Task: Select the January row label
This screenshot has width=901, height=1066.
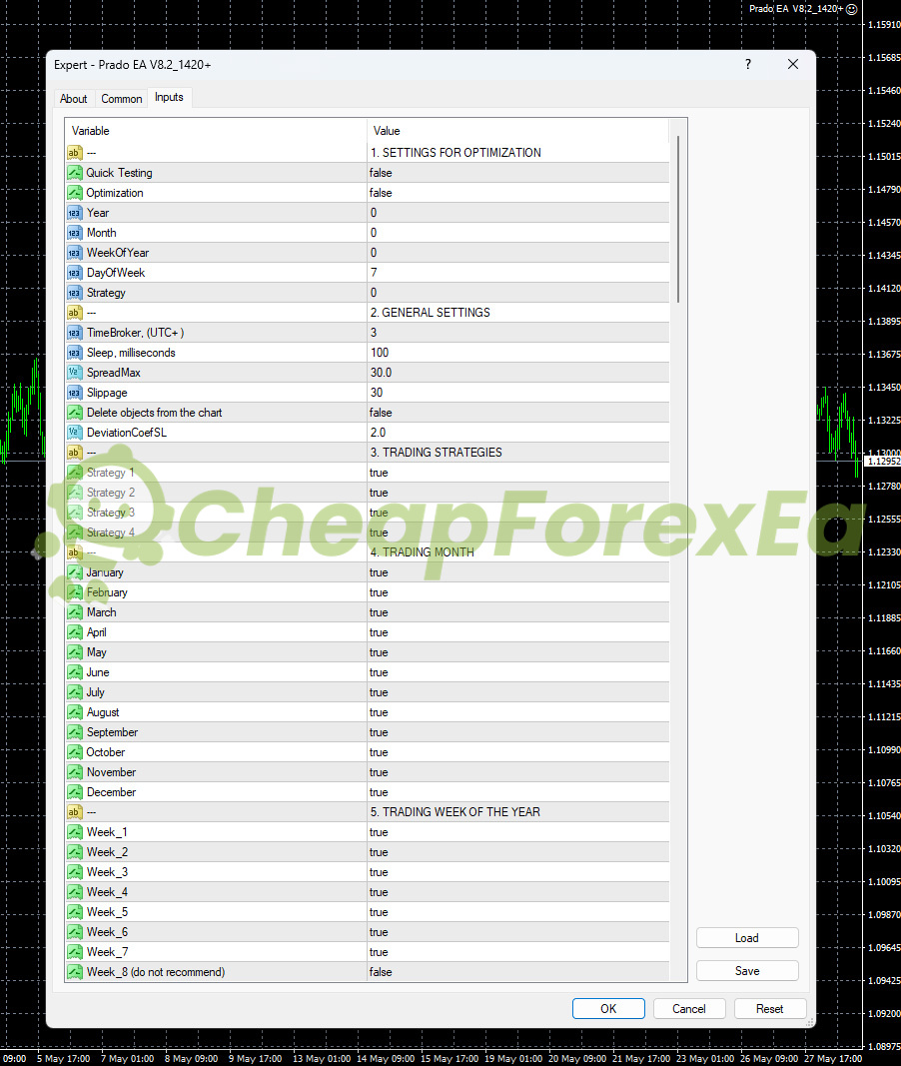Action: click(x=105, y=572)
